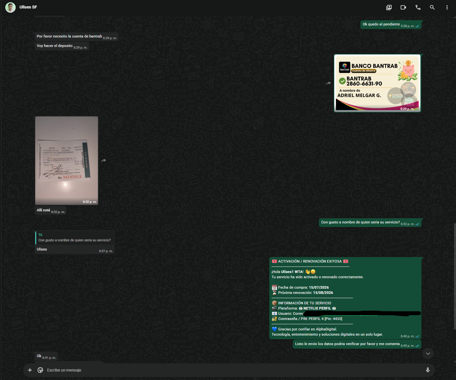
Task: Forward the deposit receipt photo
Action: tap(104, 160)
